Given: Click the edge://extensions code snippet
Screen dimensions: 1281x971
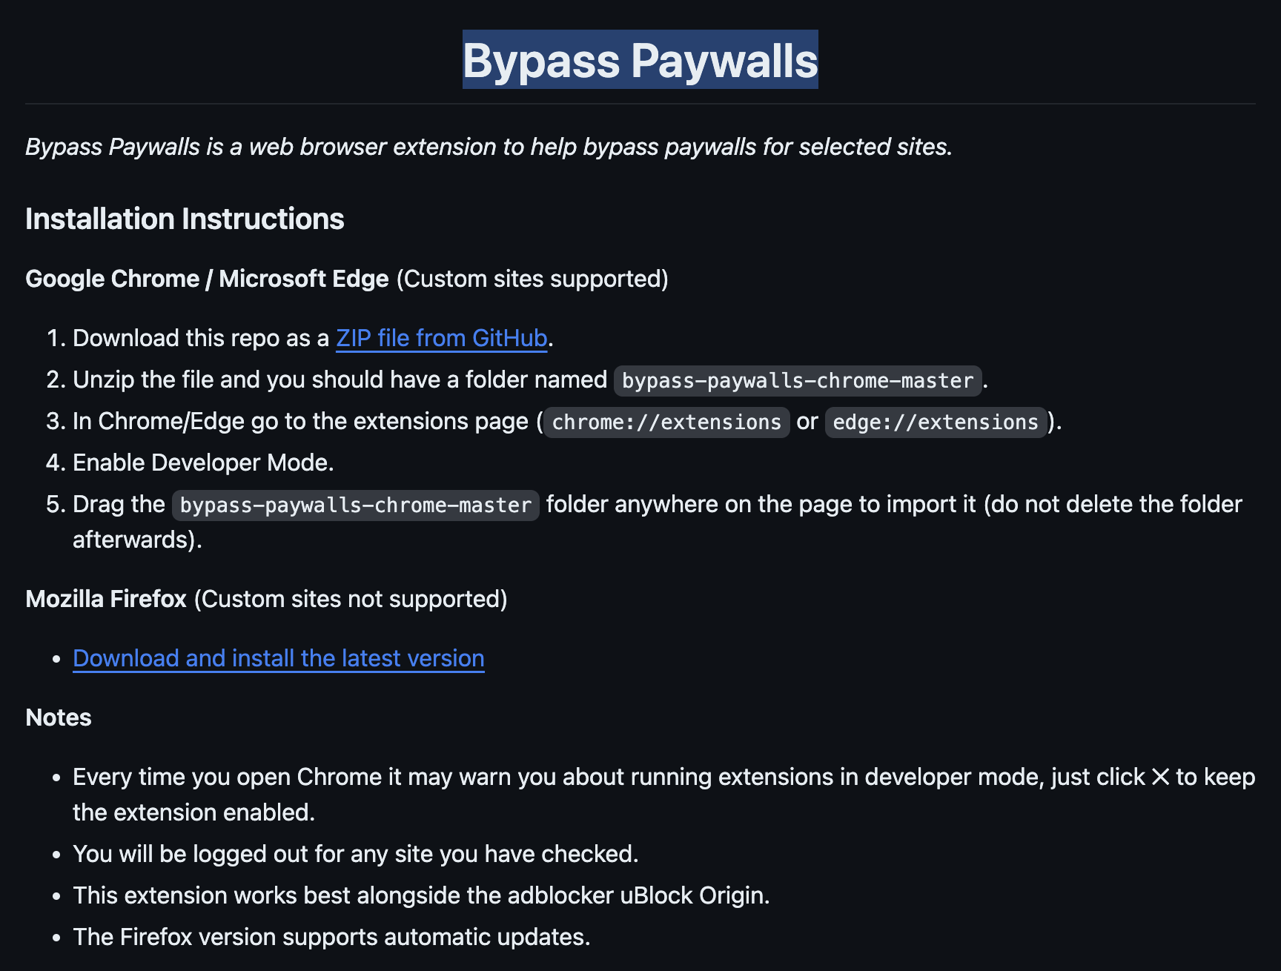Looking at the screenshot, I should tap(935, 422).
